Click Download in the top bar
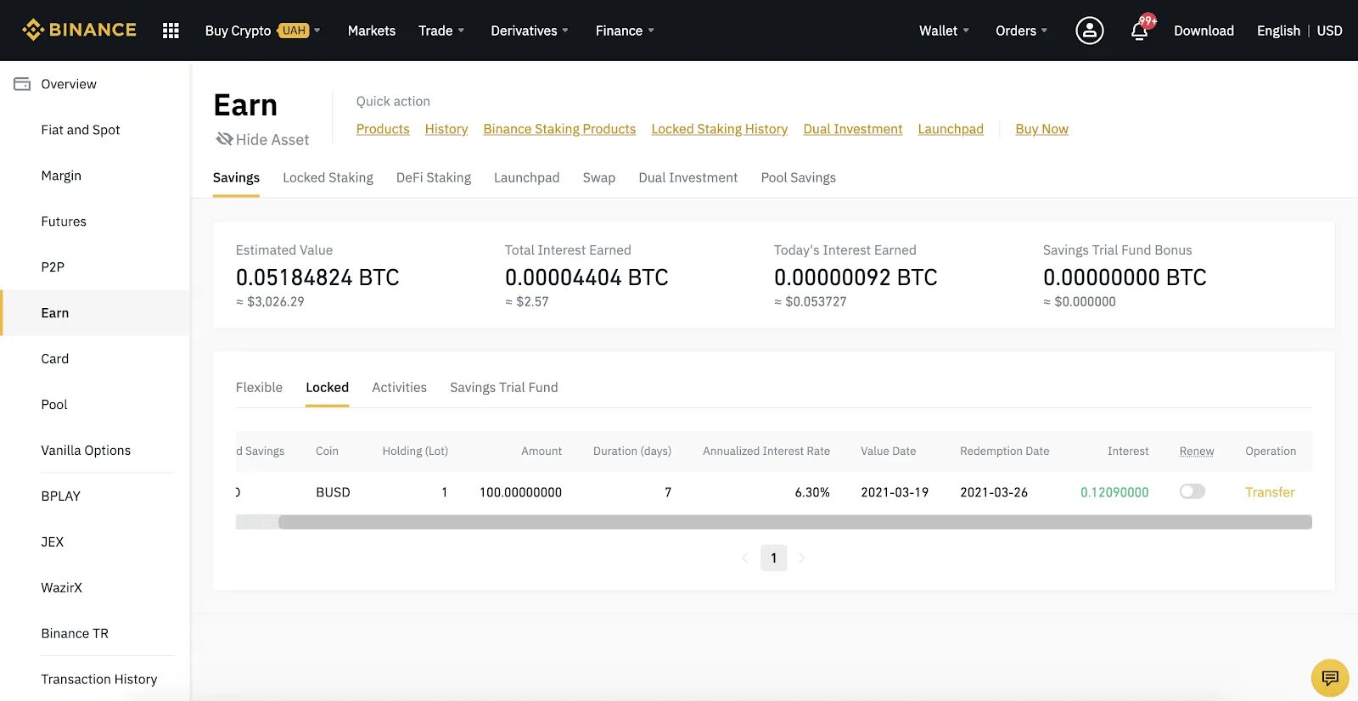The image size is (1358, 701). pos(1204,31)
